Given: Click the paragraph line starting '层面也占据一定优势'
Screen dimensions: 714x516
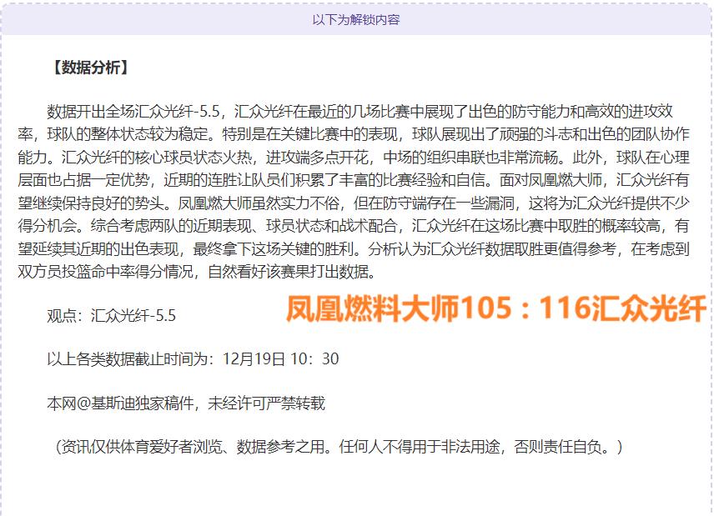Looking at the screenshot, I should click(x=354, y=180).
